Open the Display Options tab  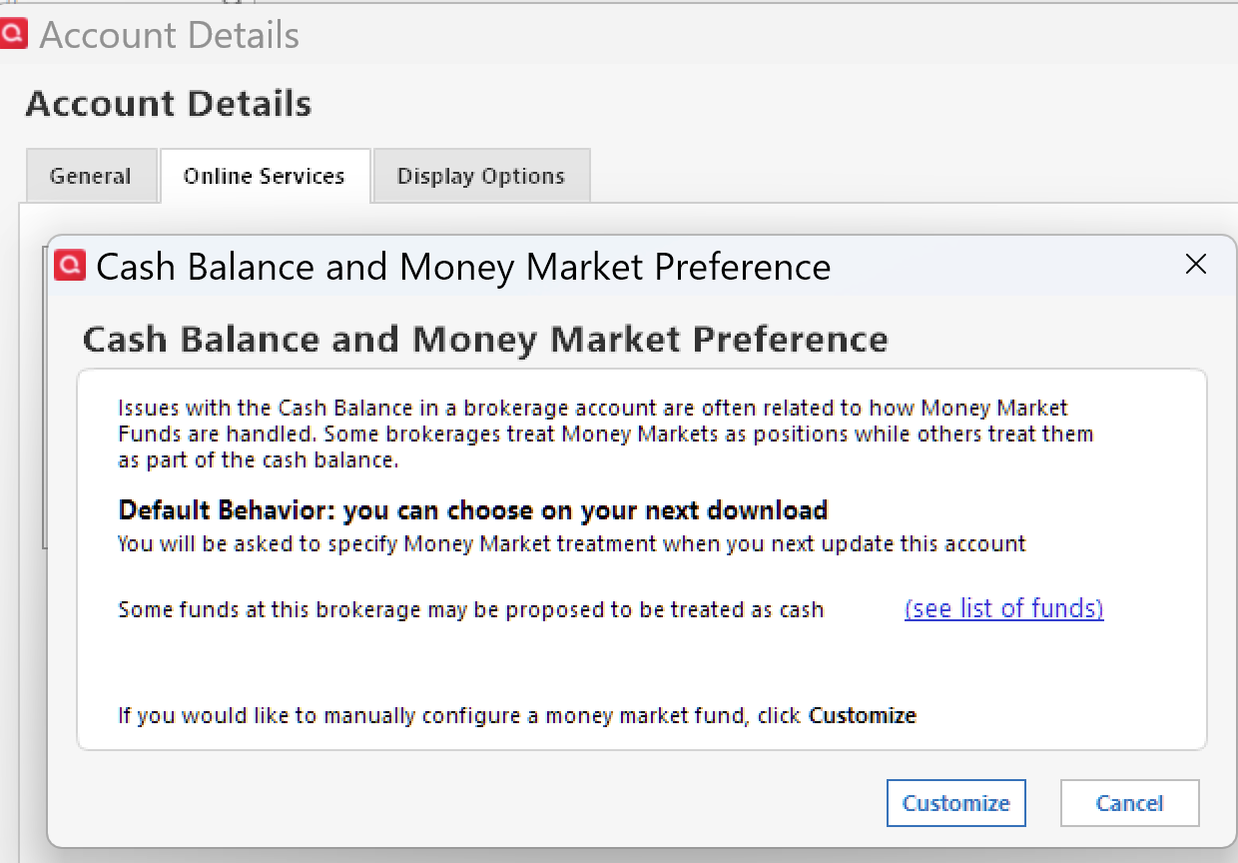pos(481,176)
